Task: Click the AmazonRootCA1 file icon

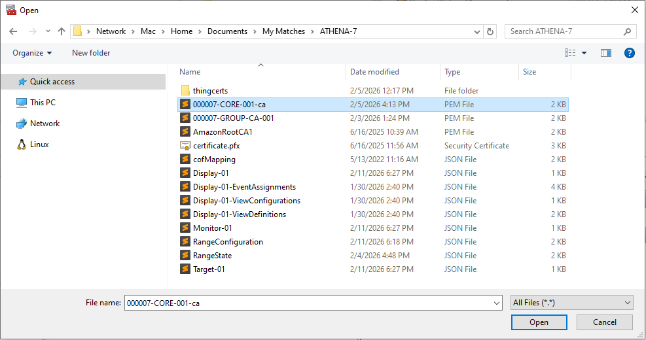Action: pos(185,131)
